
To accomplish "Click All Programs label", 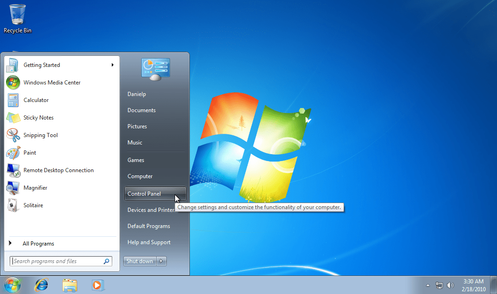I will point(38,244).
